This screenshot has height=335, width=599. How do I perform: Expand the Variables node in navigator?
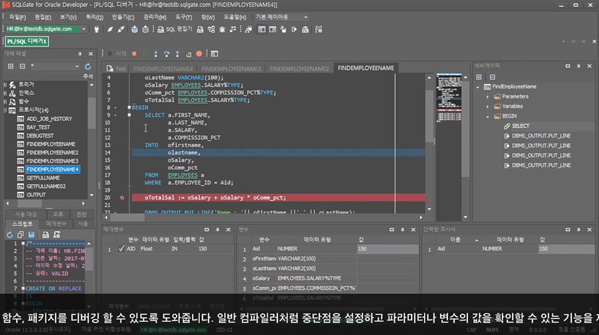coord(488,106)
